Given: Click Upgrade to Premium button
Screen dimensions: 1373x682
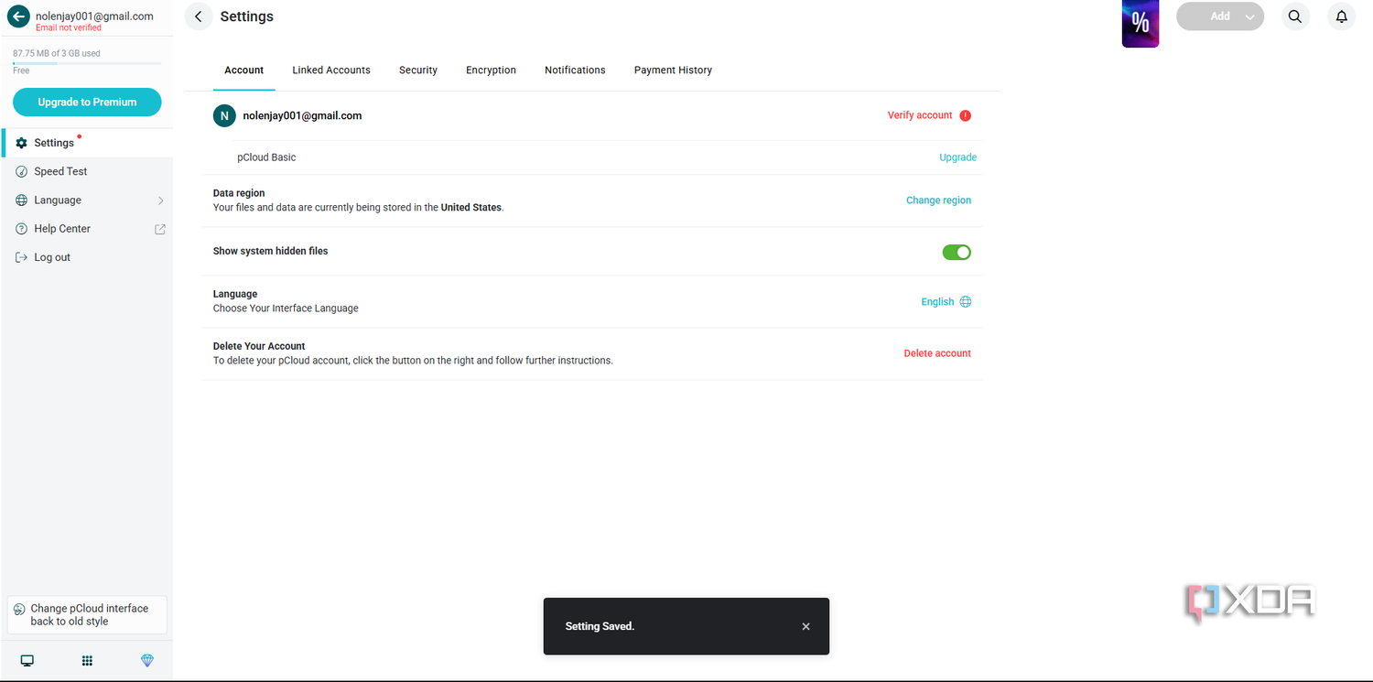Looking at the screenshot, I should (87, 103).
